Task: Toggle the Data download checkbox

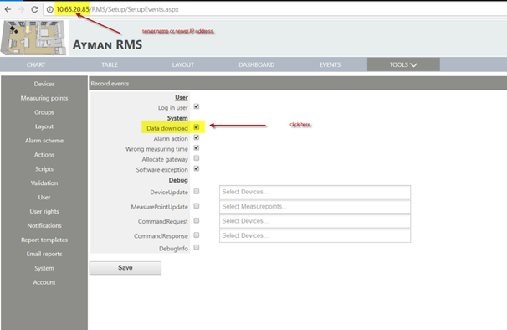Action: 197,127
